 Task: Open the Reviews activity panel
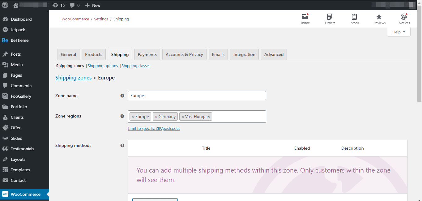tap(379, 19)
